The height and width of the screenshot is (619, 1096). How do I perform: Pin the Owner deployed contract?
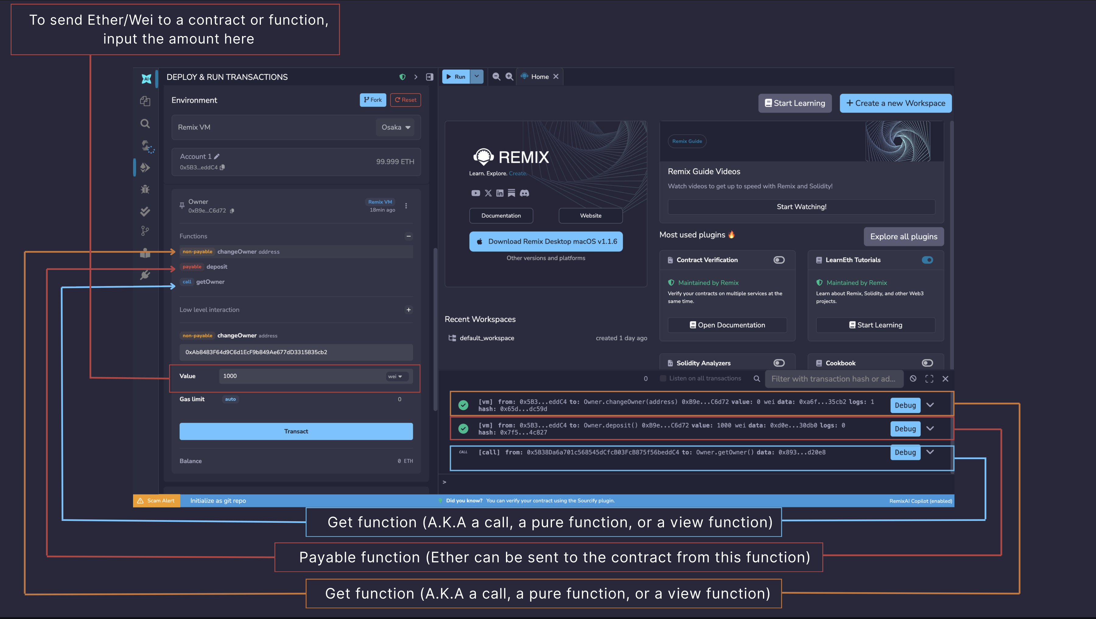[x=182, y=206]
